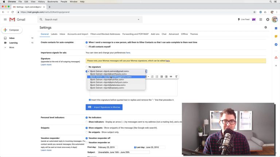The height and width of the screenshot is (157, 280).
Task: Click the purple Mixmax logo icon
Action: pos(254,19)
